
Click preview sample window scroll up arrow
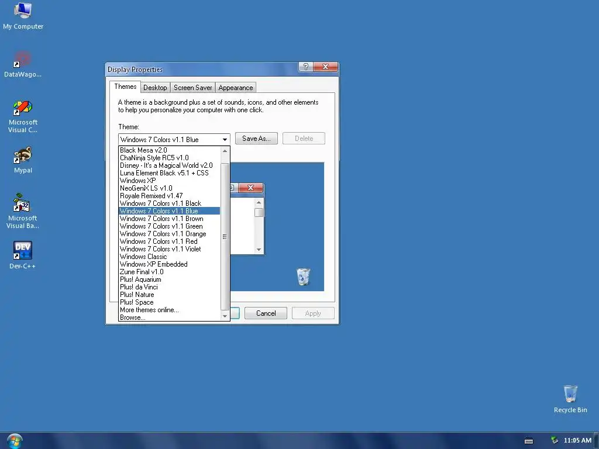click(x=259, y=202)
